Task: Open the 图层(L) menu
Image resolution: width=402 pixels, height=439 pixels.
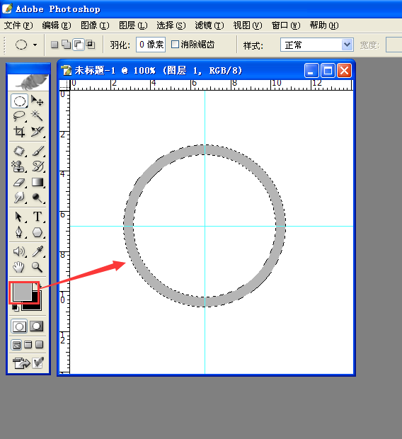Action: click(x=133, y=25)
